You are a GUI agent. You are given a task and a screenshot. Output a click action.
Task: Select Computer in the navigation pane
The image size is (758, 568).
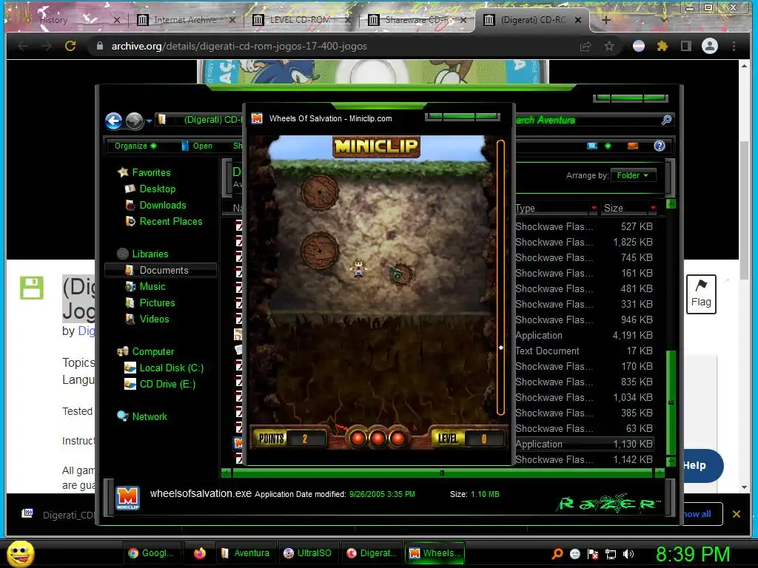146,351
